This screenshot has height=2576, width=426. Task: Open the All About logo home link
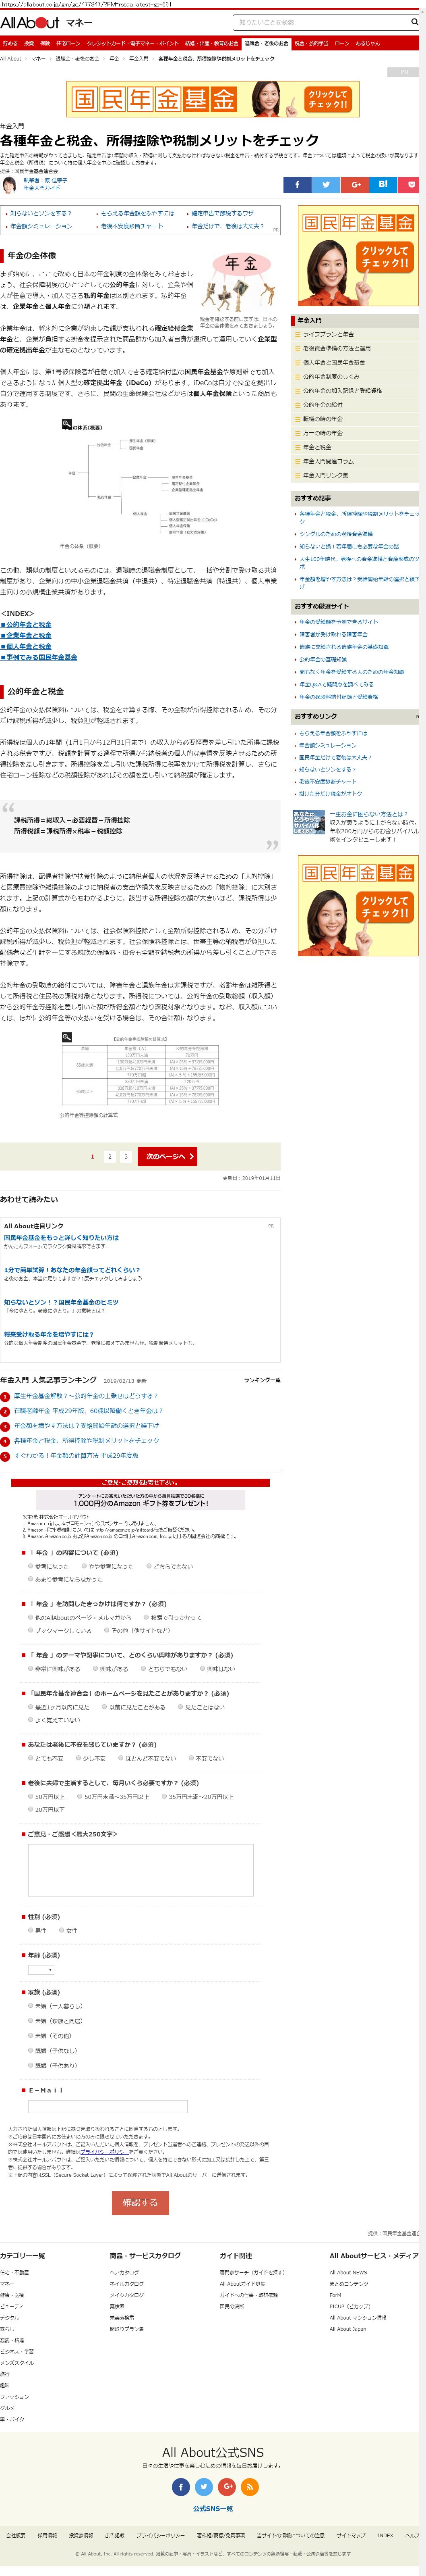click(30, 22)
